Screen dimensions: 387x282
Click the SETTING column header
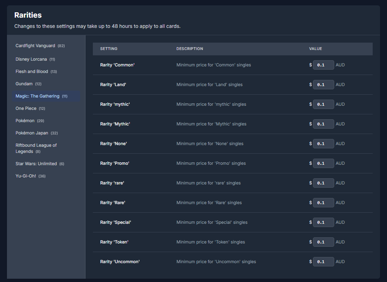[x=108, y=49]
